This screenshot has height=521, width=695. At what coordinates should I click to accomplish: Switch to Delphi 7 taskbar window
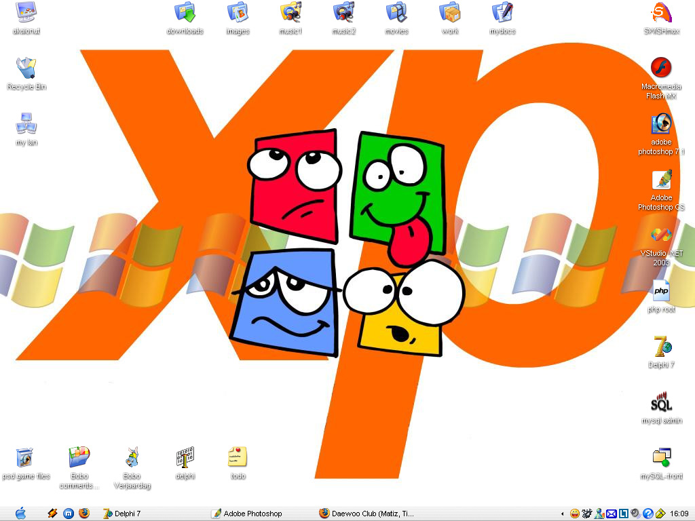tap(122, 514)
